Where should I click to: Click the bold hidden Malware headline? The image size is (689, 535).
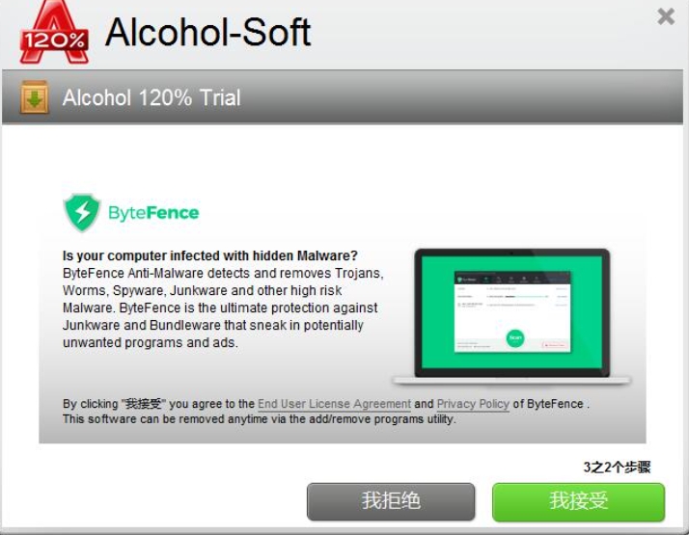[x=210, y=255]
